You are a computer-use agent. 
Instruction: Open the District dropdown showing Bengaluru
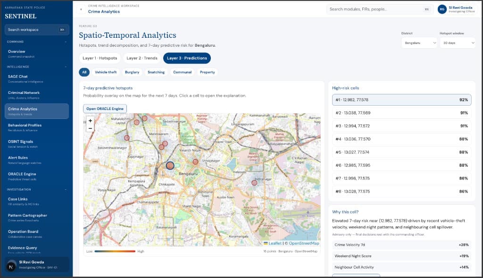(x=419, y=43)
